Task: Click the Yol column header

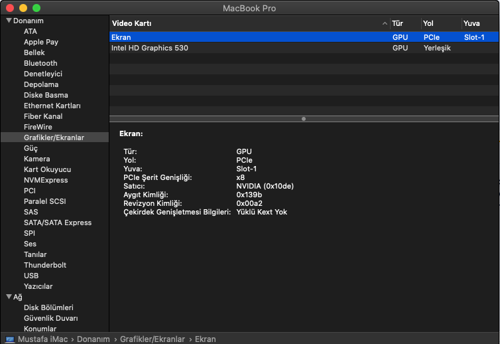Action: pos(428,23)
